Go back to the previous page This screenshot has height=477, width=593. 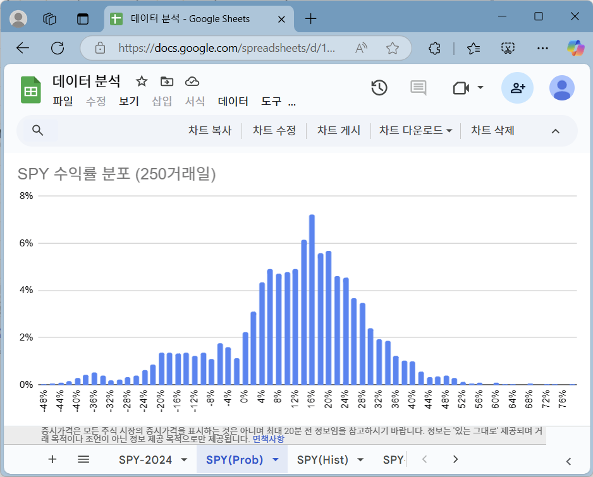(x=23, y=48)
